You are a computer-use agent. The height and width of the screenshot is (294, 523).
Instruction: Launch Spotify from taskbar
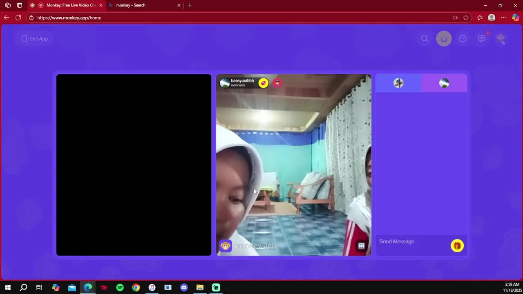pos(120,287)
